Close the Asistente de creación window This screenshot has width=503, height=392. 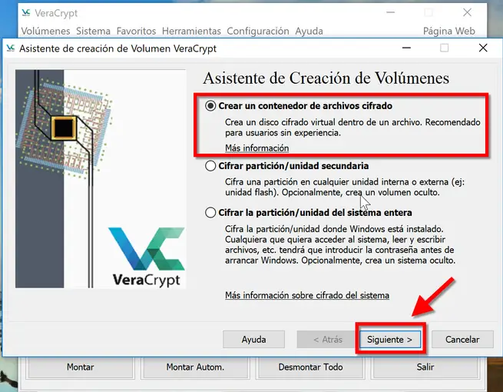pyautogui.click(x=483, y=48)
